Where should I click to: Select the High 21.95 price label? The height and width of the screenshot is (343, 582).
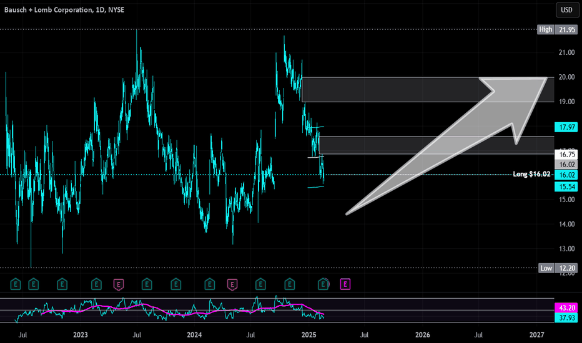click(x=557, y=30)
